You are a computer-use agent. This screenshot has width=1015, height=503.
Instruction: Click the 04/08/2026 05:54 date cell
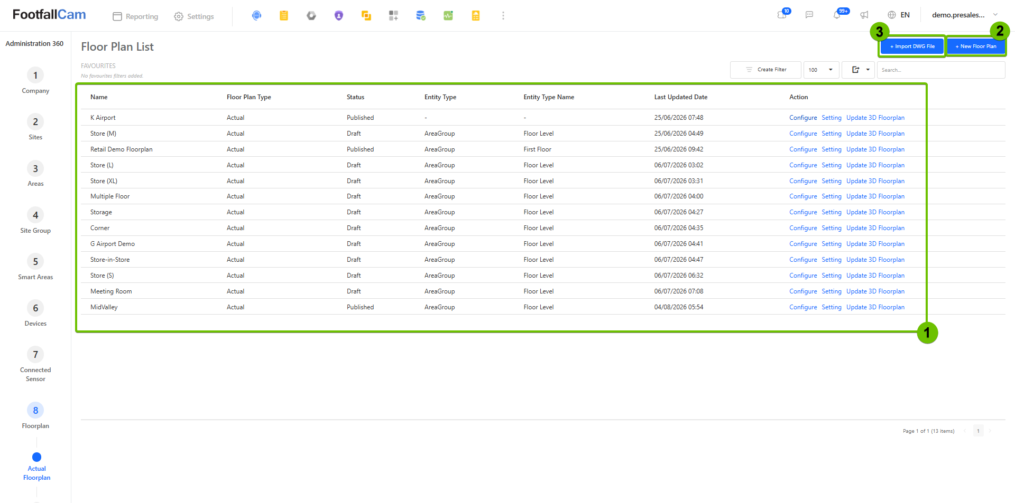[x=679, y=307]
